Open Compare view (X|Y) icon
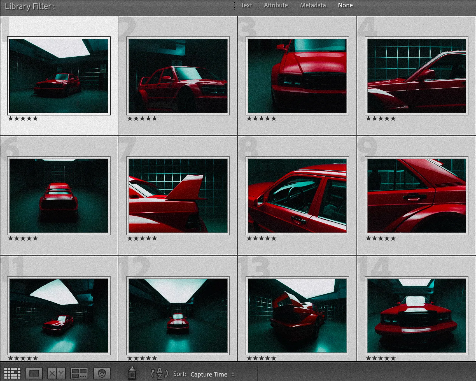The height and width of the screenshot is (381, 476). click(57, 373)
